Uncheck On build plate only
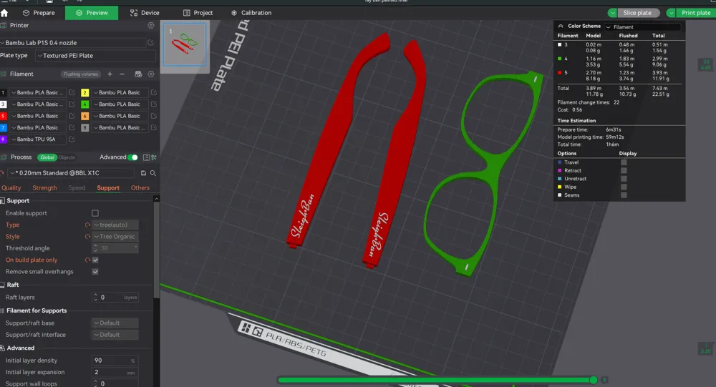The image size is (716, 387). [x=95, y=260]
